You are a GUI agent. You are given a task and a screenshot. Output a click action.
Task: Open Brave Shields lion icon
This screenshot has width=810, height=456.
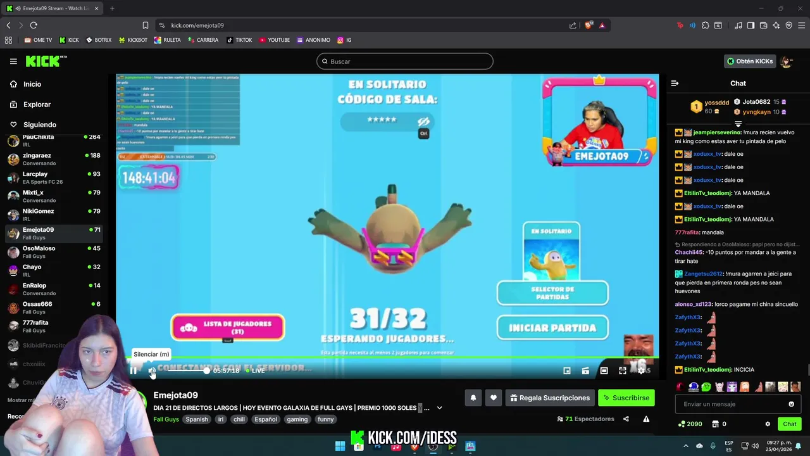589,25
